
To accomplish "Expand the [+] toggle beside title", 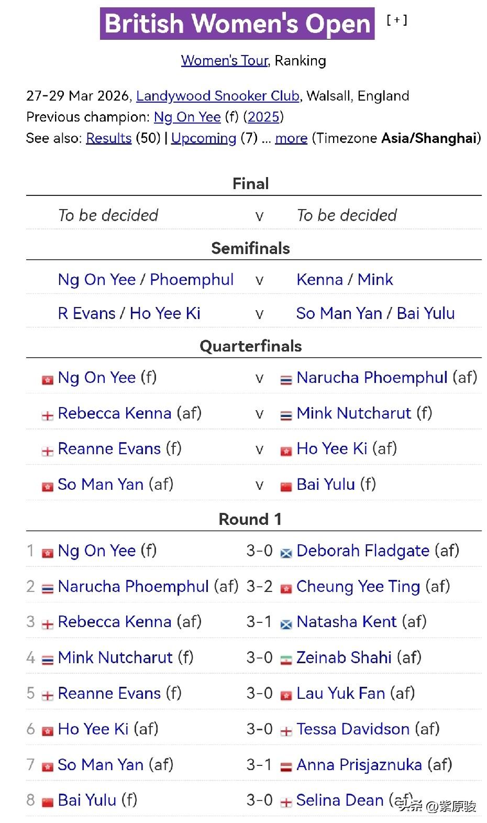I will click(x=396, y=20).
